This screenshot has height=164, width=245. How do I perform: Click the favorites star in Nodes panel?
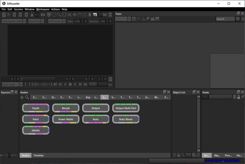[22, 98]
